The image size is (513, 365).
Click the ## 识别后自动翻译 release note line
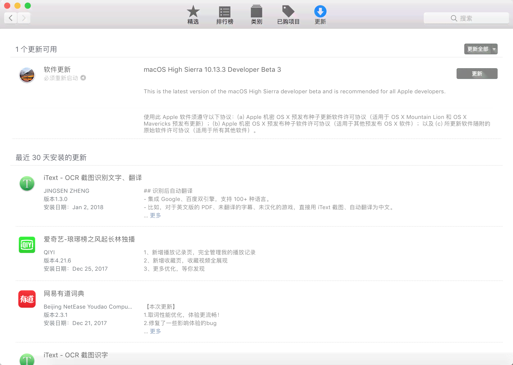tap(168, 191)
